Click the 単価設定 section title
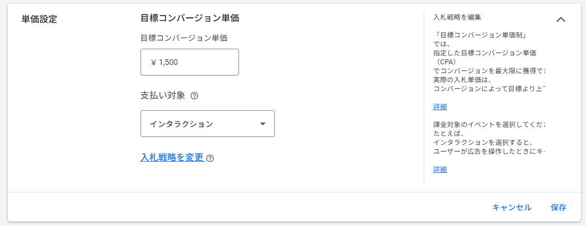 pyautogui.click(x=39, y=19)
